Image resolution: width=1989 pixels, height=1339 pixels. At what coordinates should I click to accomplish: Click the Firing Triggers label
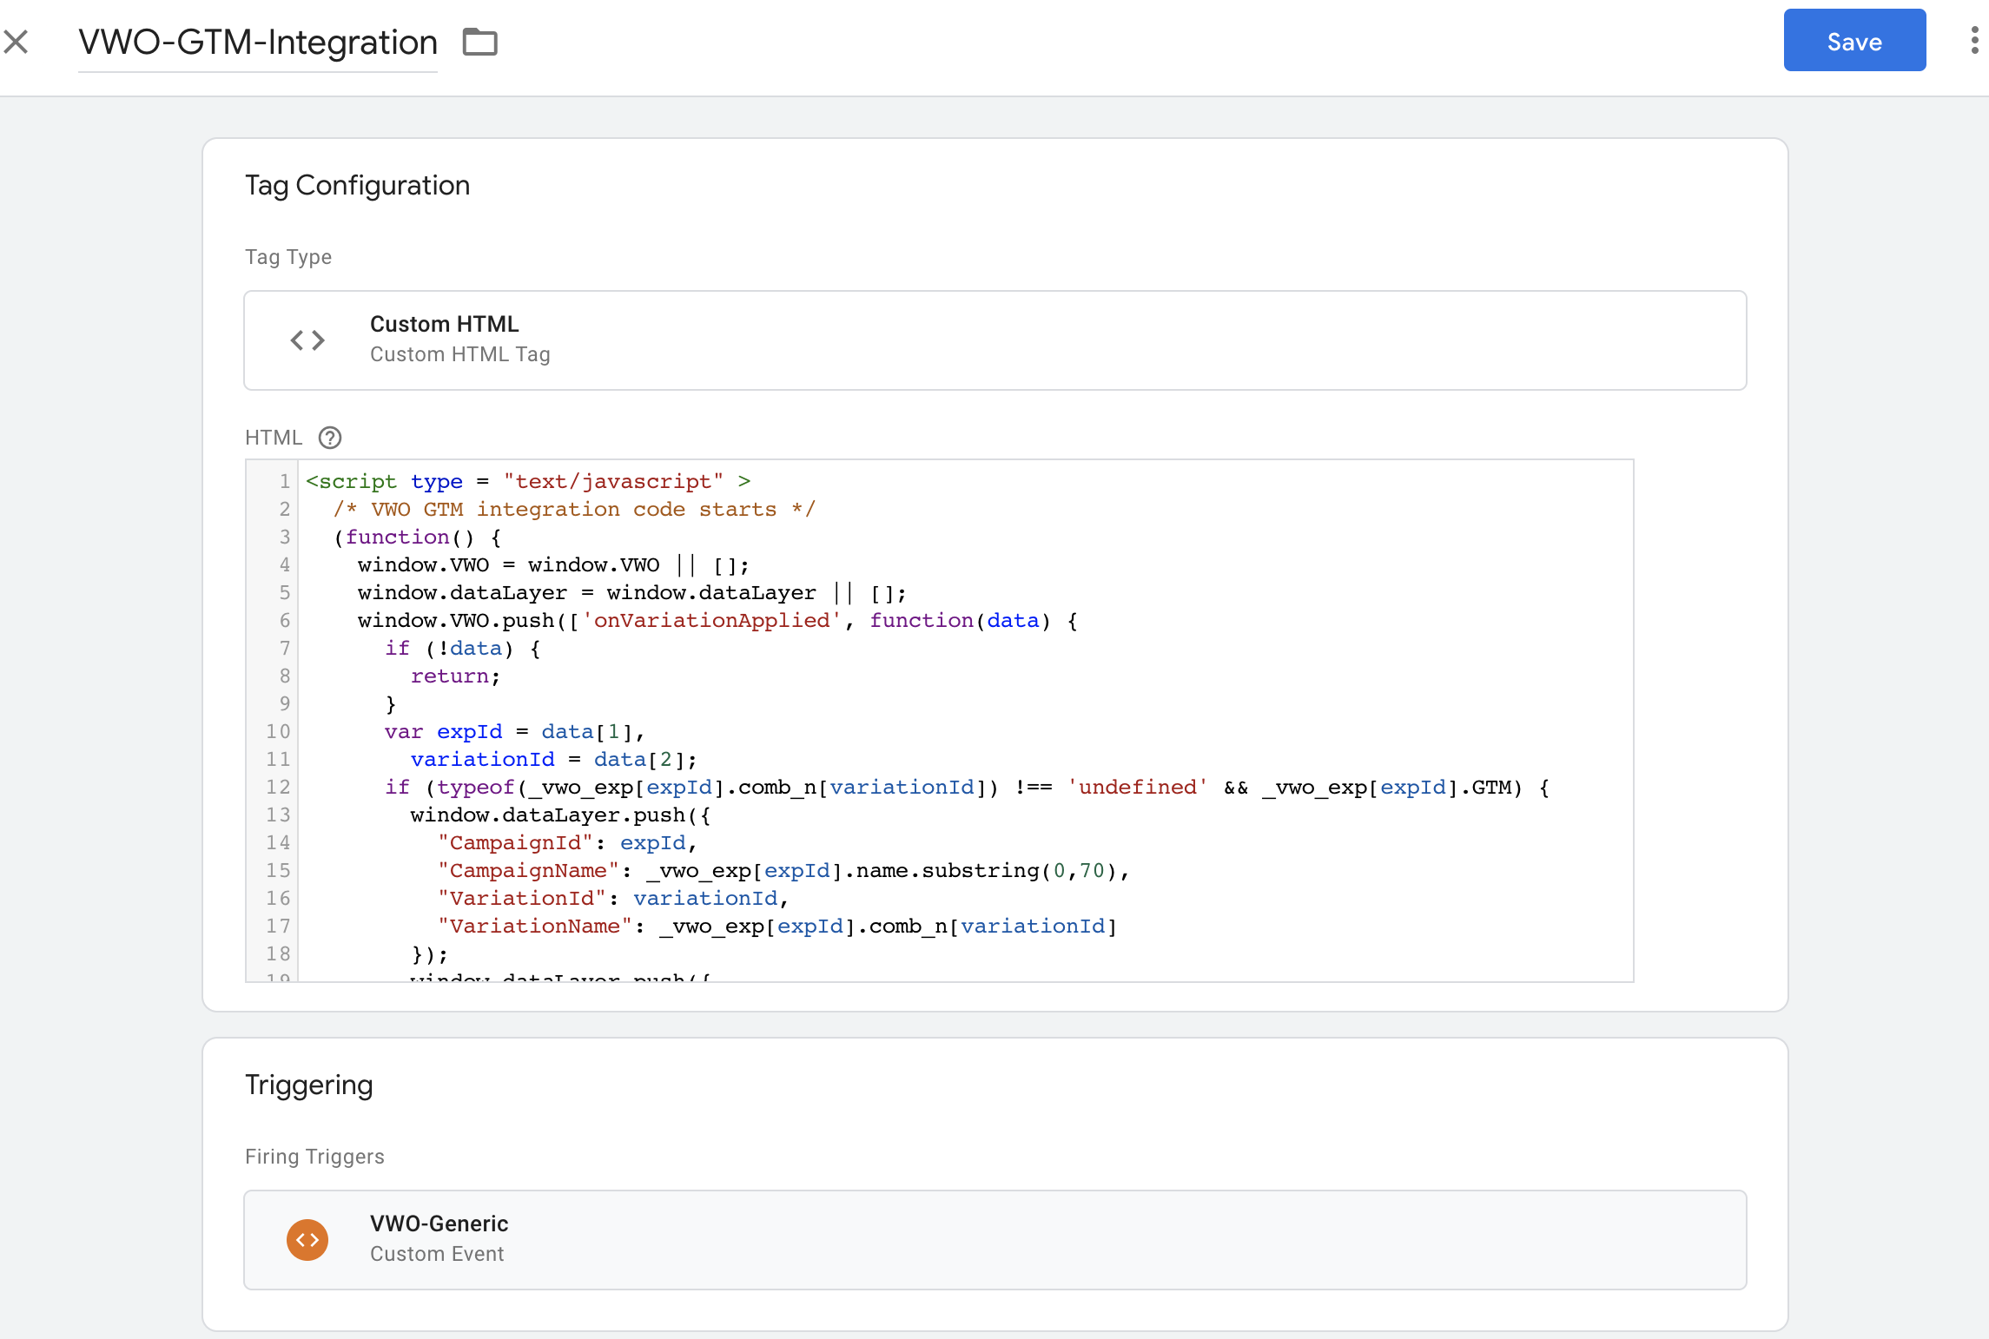314,1157
